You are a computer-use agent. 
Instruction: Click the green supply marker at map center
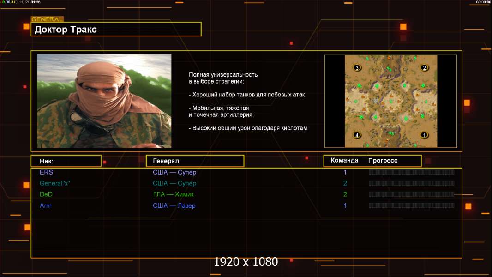tap(390, 101)
